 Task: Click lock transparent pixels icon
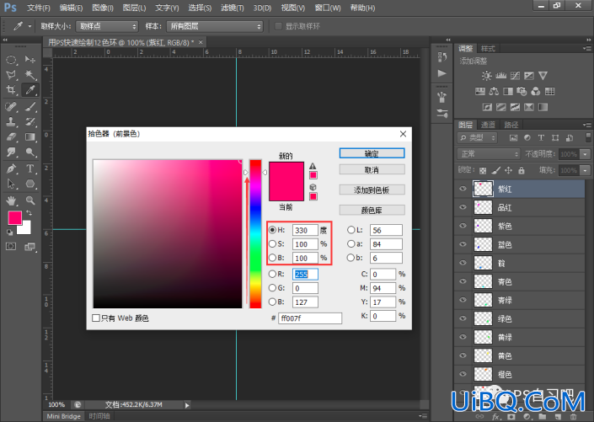coord(483,170)
